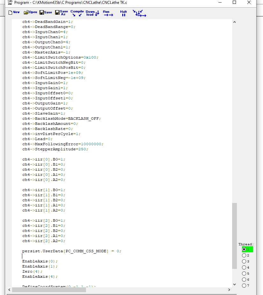Viewport: 263px width, 295px height.
Task: Click the combined compile-download-run icon
Action: tap(139, 13)
